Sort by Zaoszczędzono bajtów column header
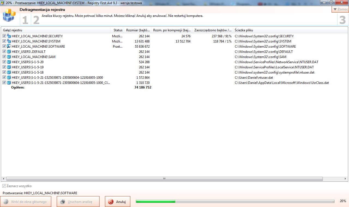Viewport: 349px width, 207px height. pos(213,30)
